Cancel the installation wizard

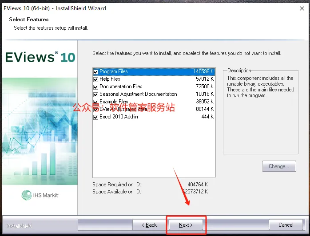286,225
